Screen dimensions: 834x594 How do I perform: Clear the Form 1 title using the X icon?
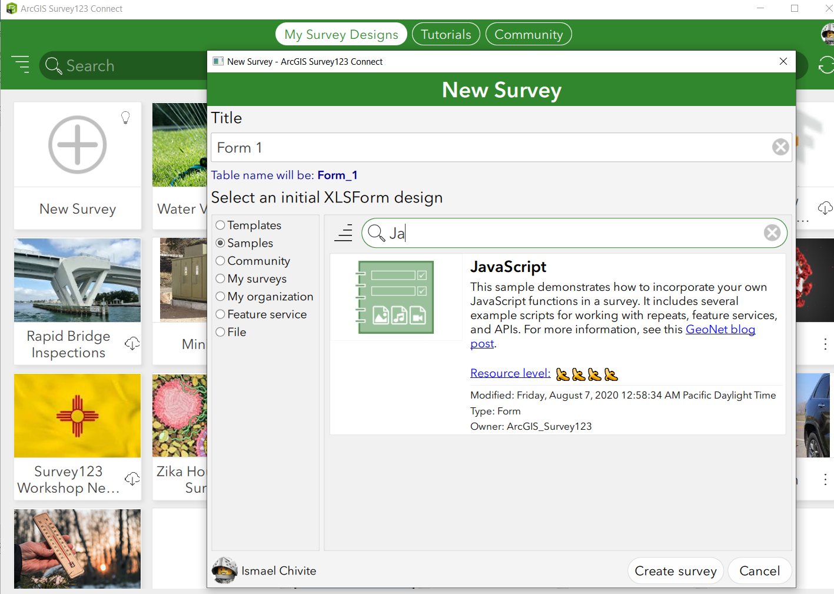click(780, 147)
